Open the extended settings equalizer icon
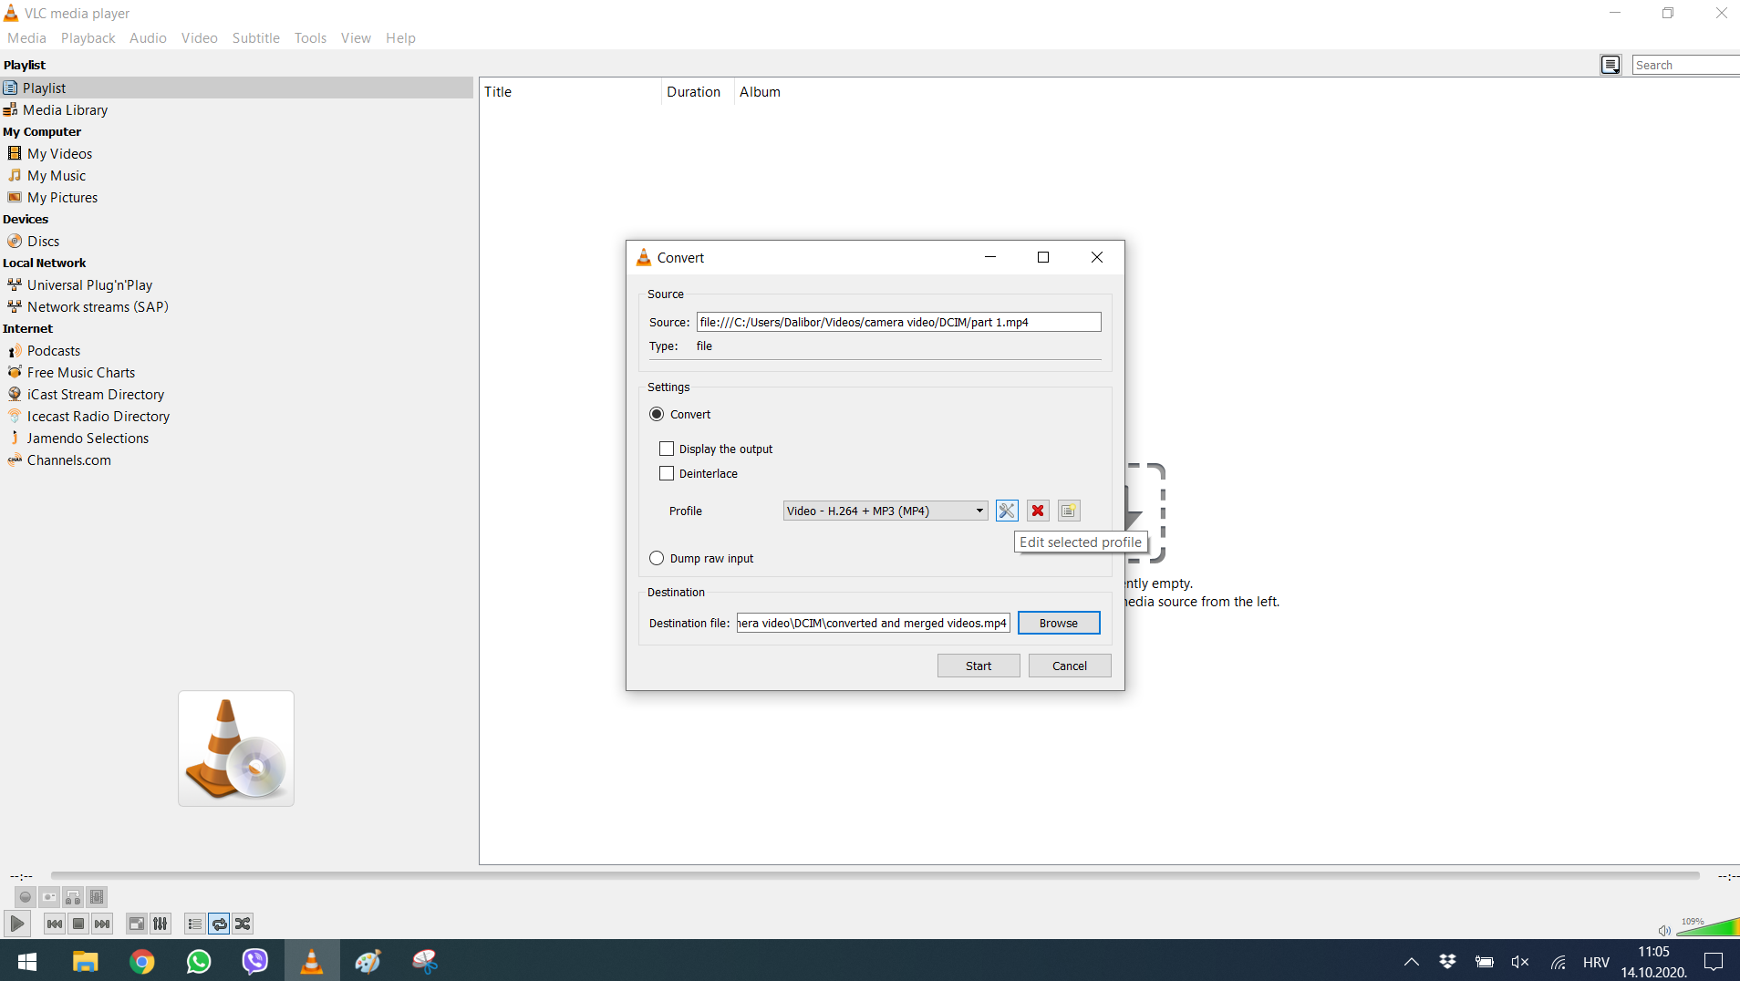Viewport: 1740px width, 981px height. pos(161,924)
